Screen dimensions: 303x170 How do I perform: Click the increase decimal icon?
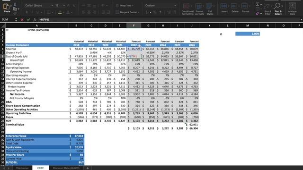[169, 12]
